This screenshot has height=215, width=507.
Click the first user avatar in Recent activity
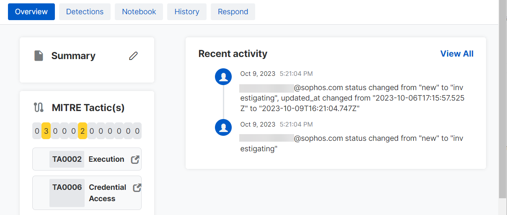[223, 77]
